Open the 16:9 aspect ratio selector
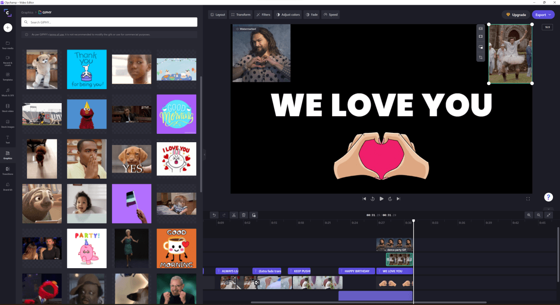The height and width of the screenshot is (305, 560). (x=547, y=28)
